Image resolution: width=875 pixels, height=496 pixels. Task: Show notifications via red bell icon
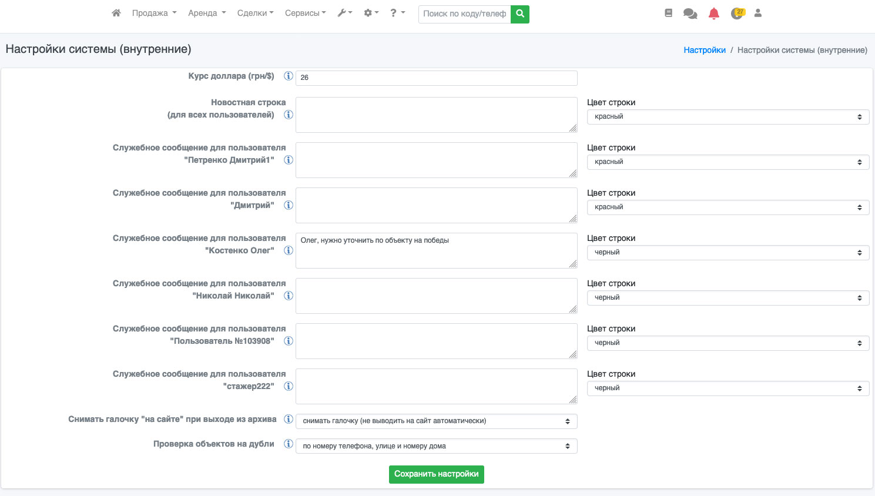point(714,14)
